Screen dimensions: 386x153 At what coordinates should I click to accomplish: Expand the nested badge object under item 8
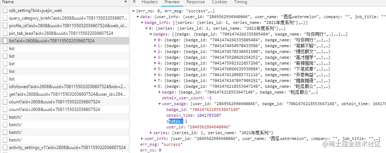point(159,92)
